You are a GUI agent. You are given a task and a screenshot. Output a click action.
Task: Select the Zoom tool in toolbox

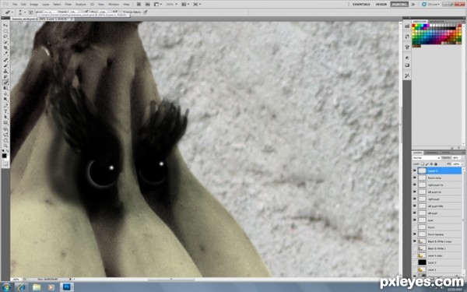pos(5,146)
